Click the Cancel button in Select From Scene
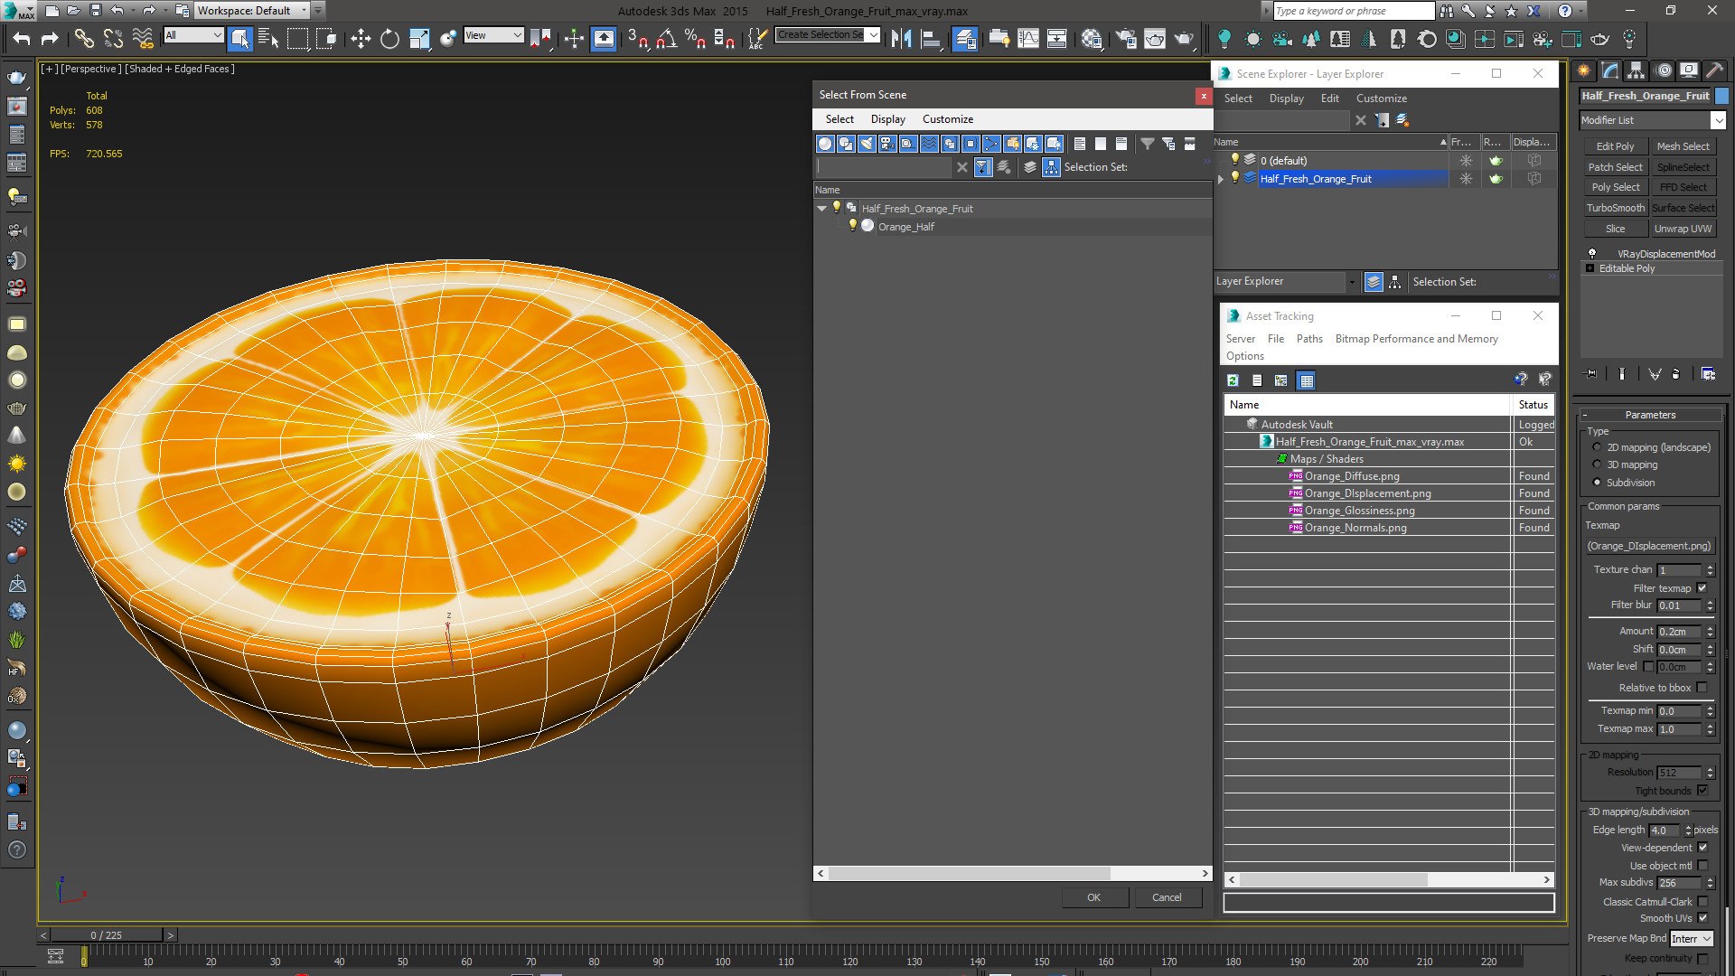 click(1166, 897)
